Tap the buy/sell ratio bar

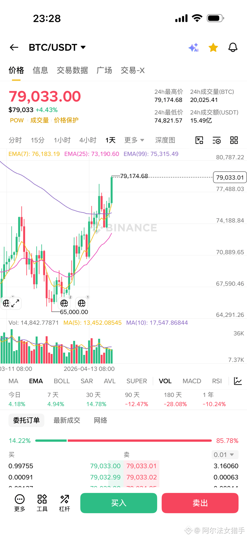point(123,441)
